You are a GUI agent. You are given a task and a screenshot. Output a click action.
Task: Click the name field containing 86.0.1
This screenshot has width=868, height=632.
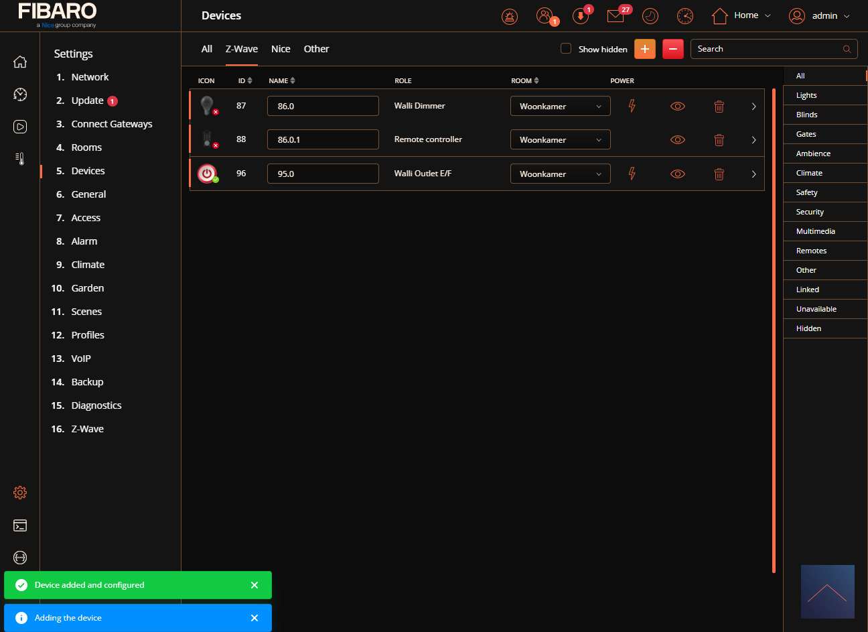tap(323, 139)
